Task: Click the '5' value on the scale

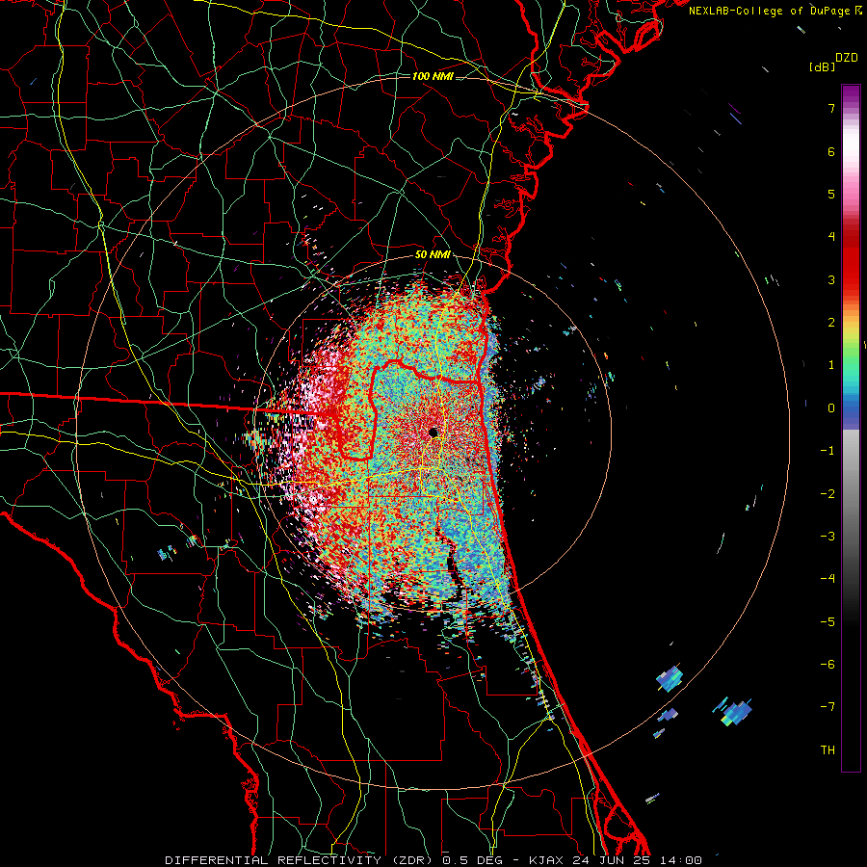Action: pyautogui.click(x=831, y=194)
